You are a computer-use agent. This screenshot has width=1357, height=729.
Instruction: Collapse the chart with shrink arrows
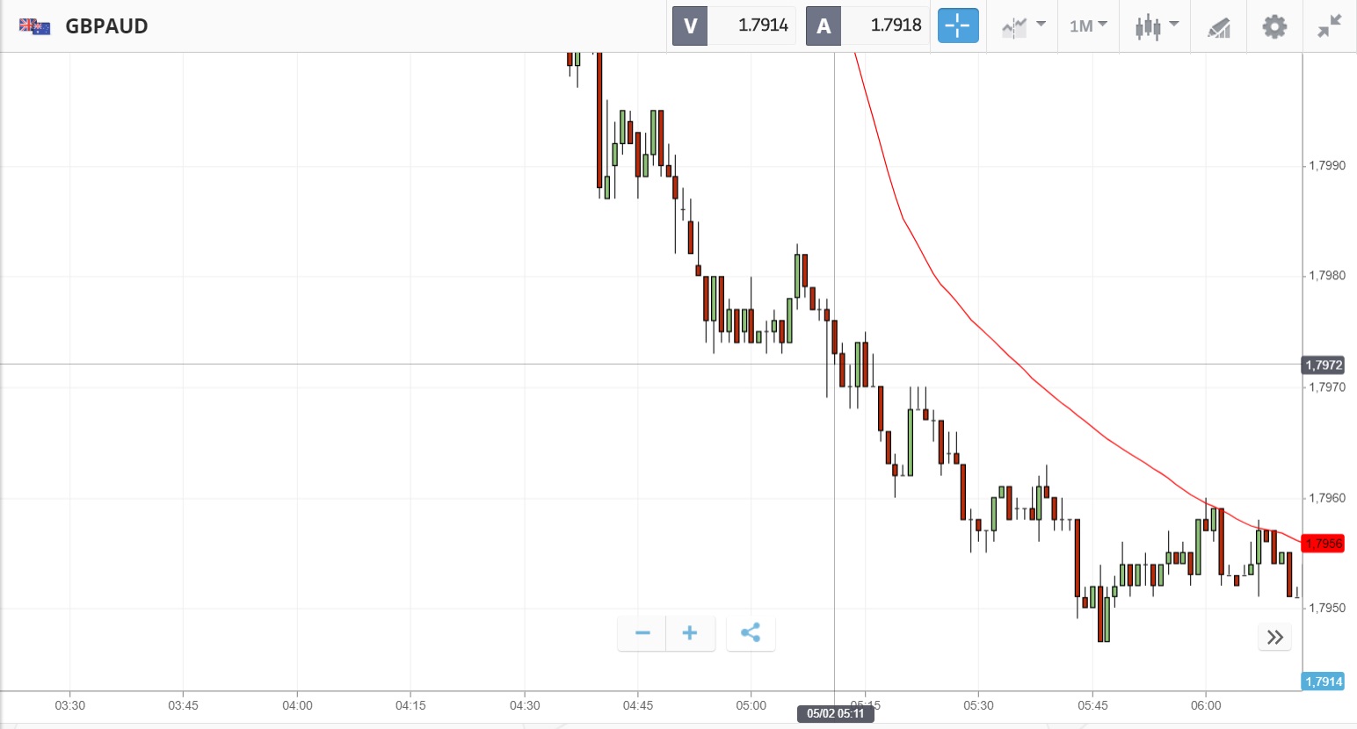point(1329,26)
